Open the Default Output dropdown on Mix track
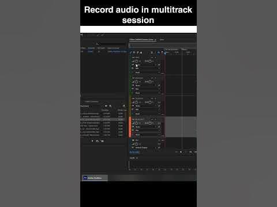 coord(147,148)
